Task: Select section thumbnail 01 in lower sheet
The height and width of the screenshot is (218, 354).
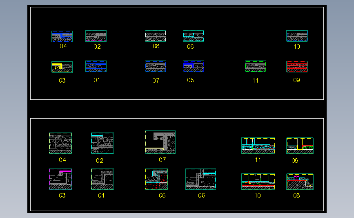Action: pos(102,179)
